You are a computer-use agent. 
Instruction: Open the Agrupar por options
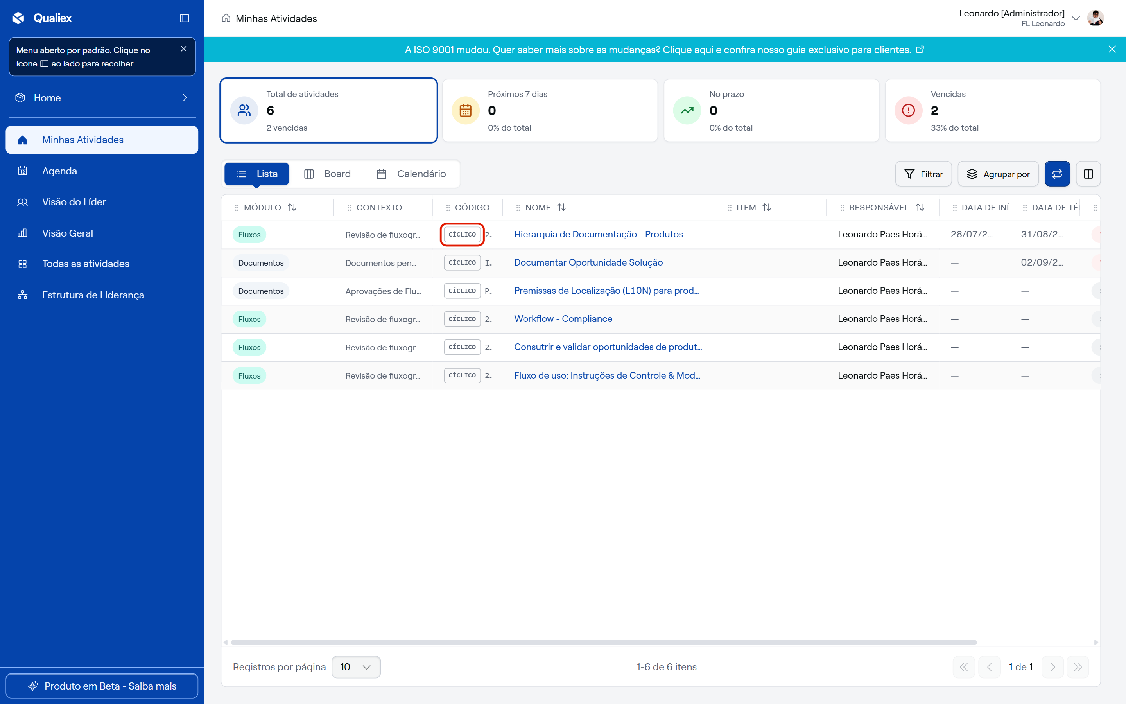pos(998,174)
